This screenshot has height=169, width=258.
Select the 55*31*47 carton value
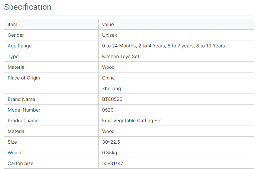point(113,163)
